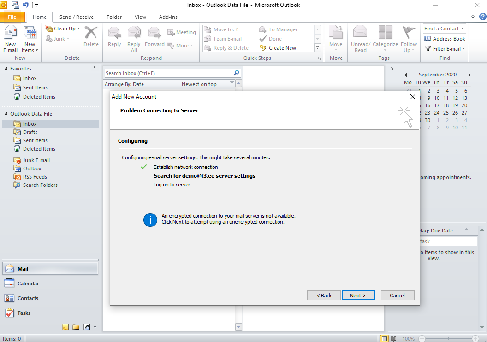The image size is (487, 342).
Task: Collapse the ribbon with the caret
Action: click(x=473, y=17)
